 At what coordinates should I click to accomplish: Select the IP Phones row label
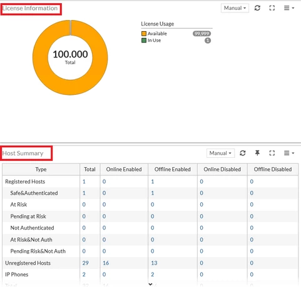pos(17,275)
